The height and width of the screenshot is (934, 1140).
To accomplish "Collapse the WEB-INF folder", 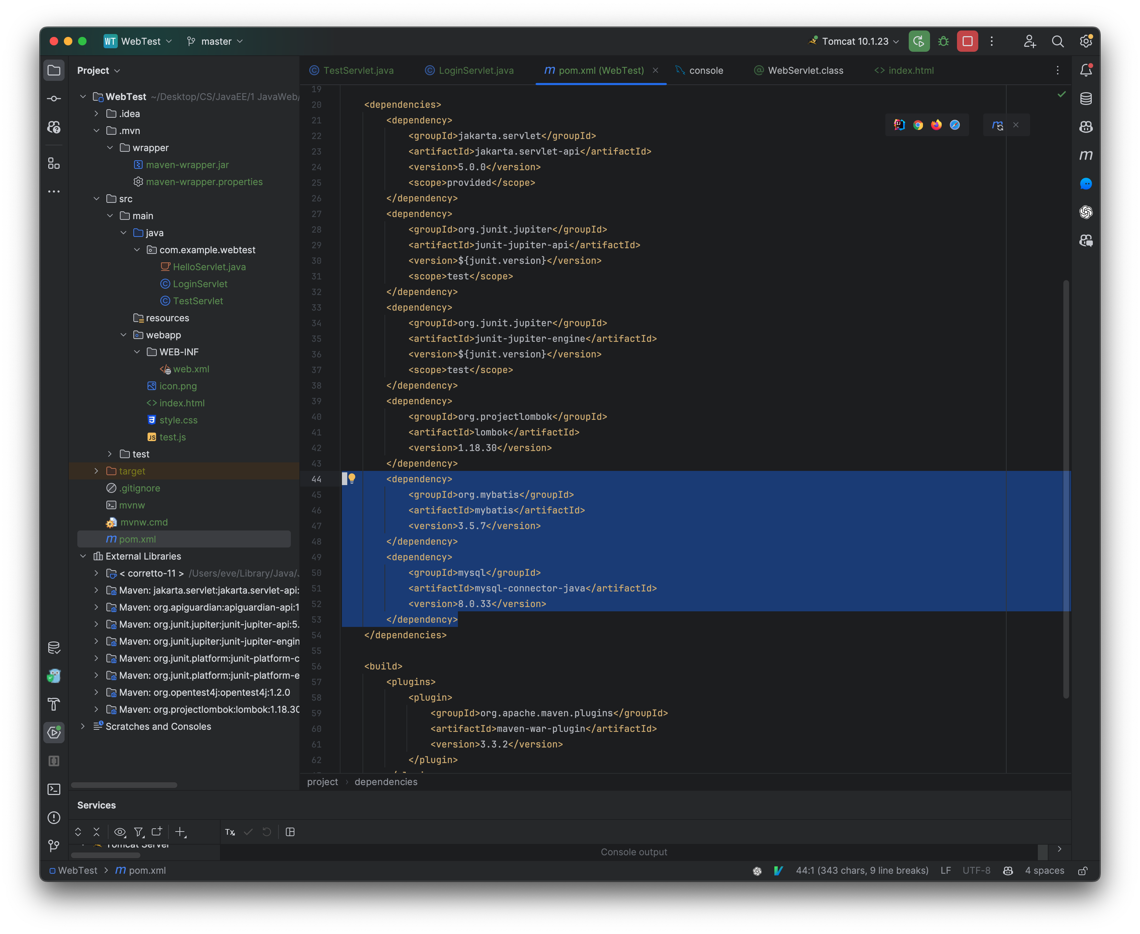I will [138, 352].
